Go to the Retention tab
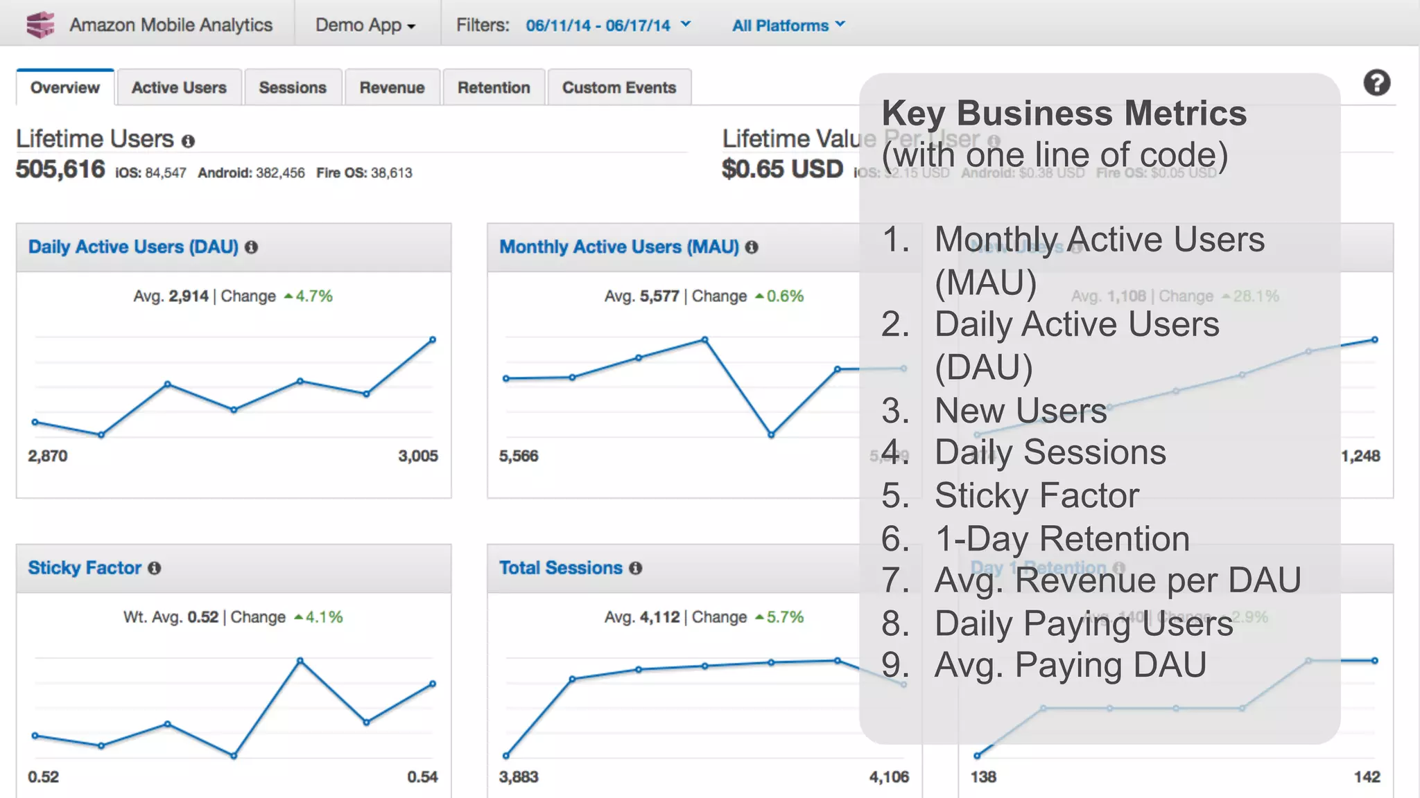 (494, 88)
